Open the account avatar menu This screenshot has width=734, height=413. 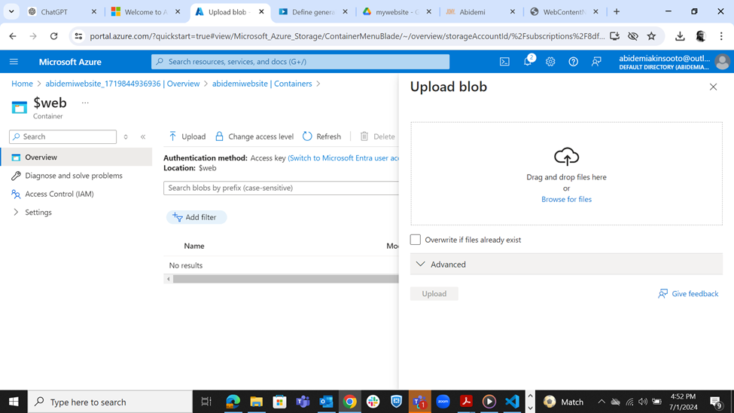722,61
